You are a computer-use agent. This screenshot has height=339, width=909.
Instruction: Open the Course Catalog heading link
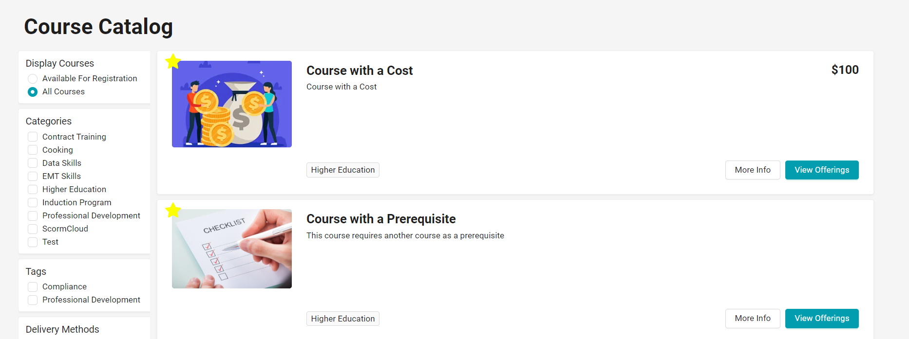point(98,27)
